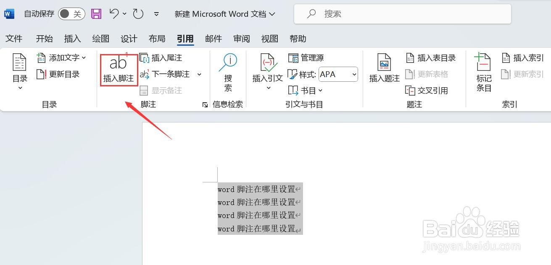Open Customize Quick Access Toolbar dropdown
The width and height of the screenshot is (551, 265).
[156, 14]
